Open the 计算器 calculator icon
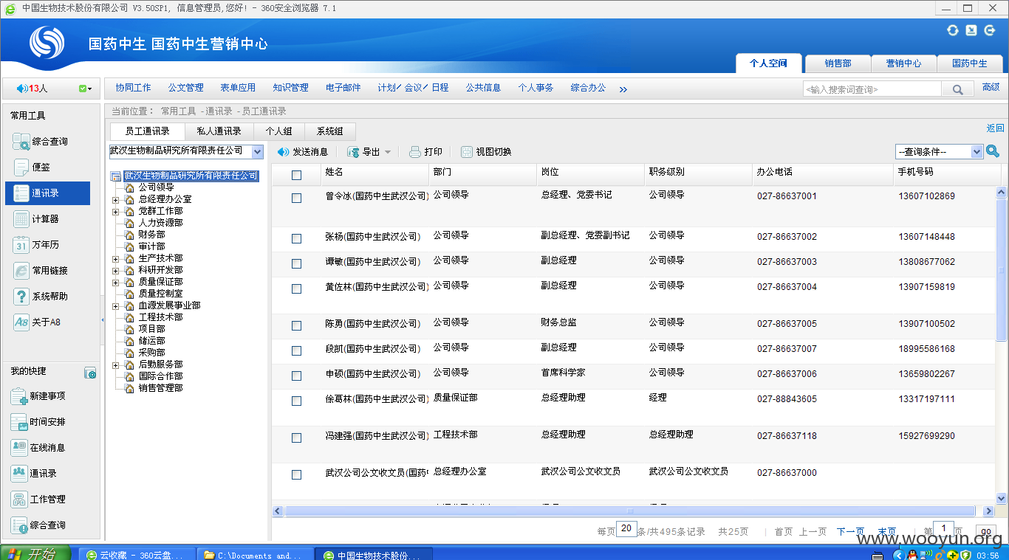 coord(21,219)
